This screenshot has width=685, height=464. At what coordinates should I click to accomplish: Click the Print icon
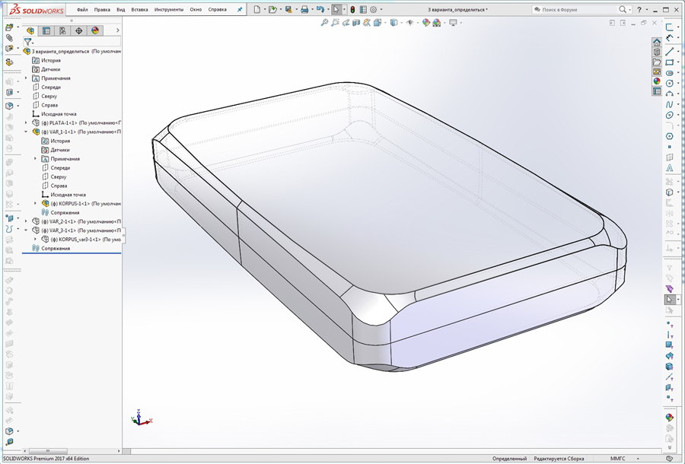[304, 9]
